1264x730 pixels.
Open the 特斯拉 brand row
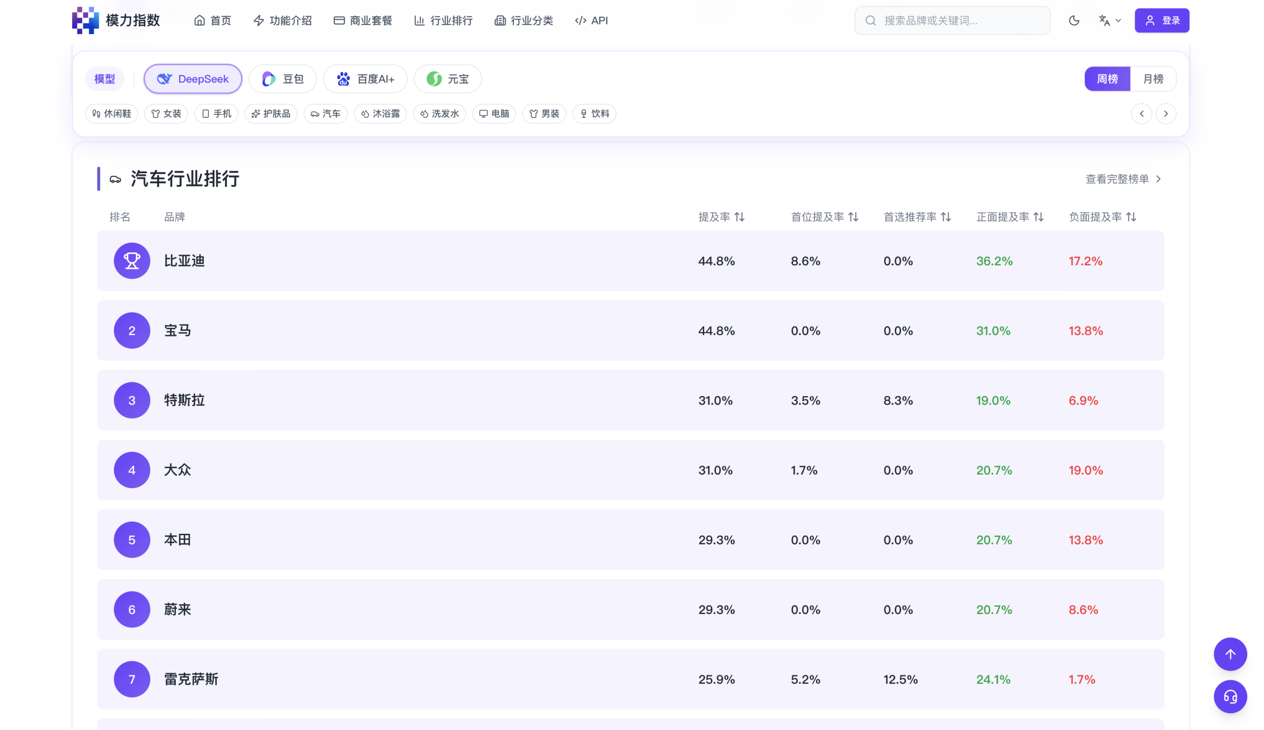[631, 401]
